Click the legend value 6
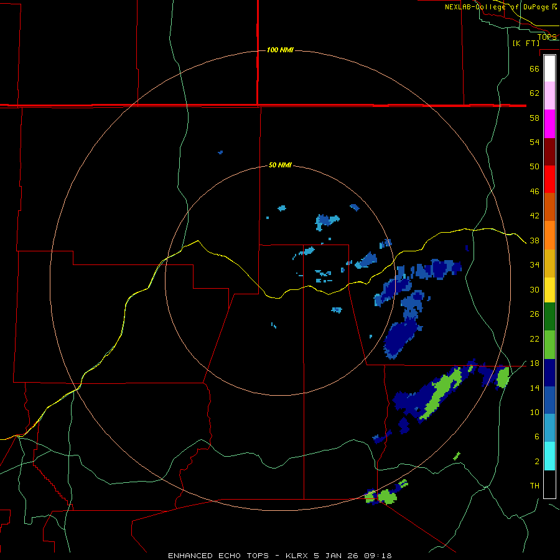 click(x=536, y=437)
